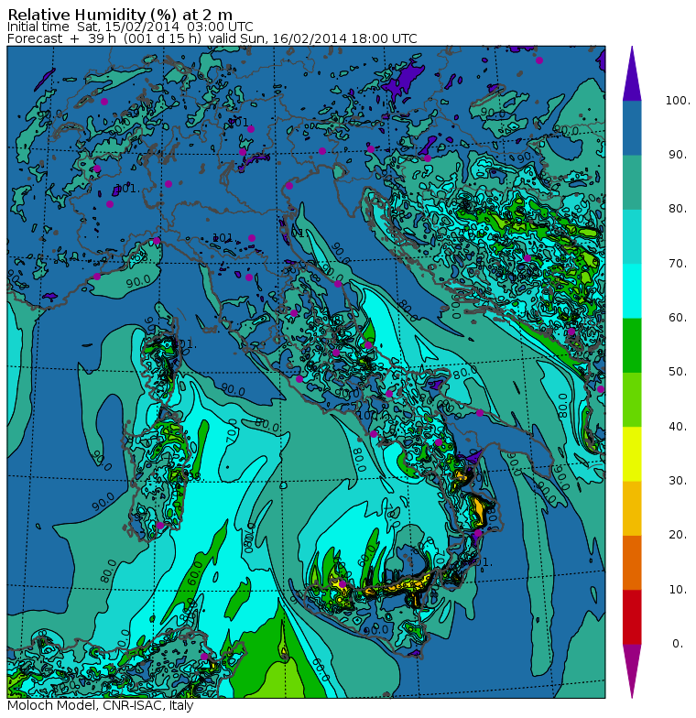The image size is (696, 718).
Task: Click the orange 10–20 colorbar segment
Action: click(632, 562)
